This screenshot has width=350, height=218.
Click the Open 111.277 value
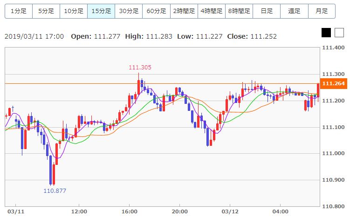pyautogui.click(x=107, y=36)
